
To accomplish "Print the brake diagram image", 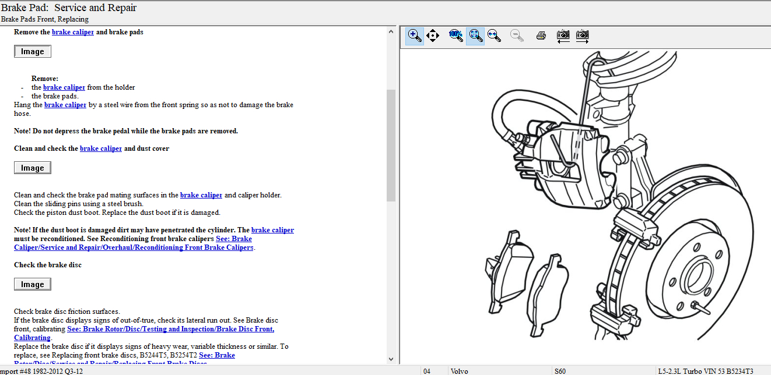I will coord(541,36).
